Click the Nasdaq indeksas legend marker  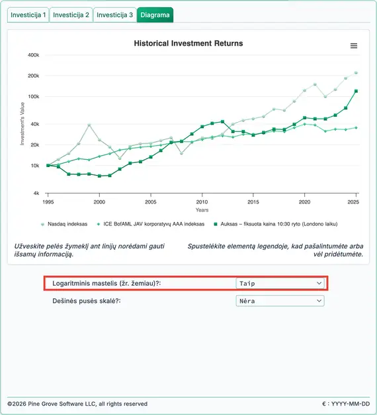(x=43, y=224)
